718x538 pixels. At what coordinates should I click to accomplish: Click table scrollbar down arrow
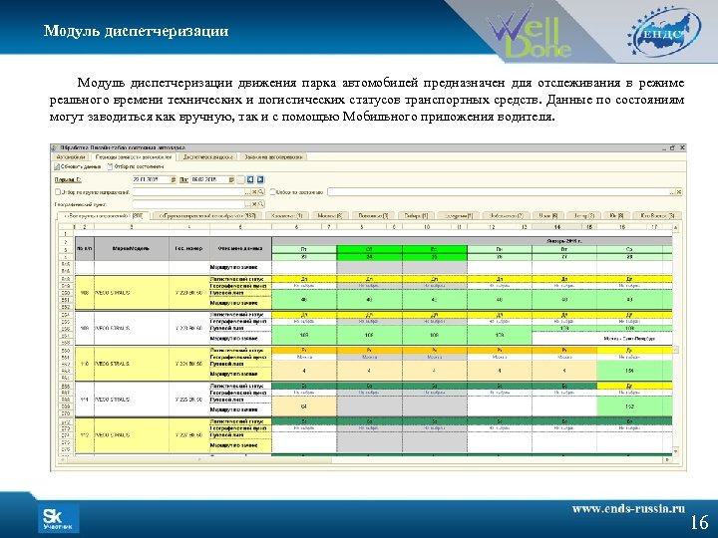click(675, 451)
